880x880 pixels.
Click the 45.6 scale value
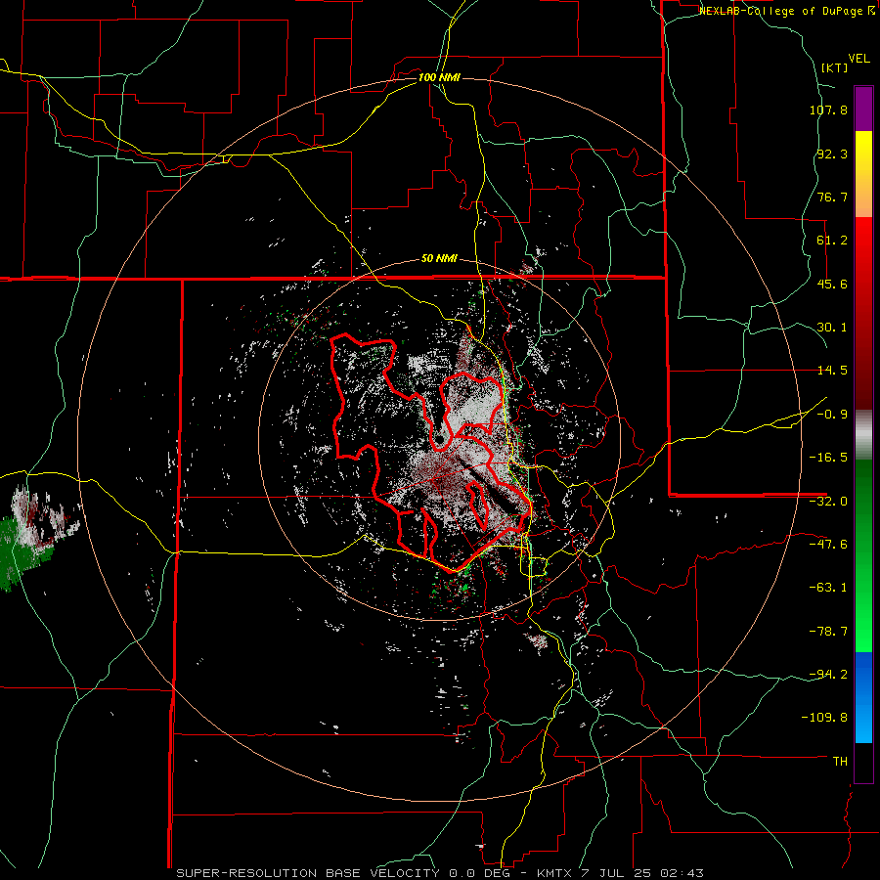(x=832, y=284)
